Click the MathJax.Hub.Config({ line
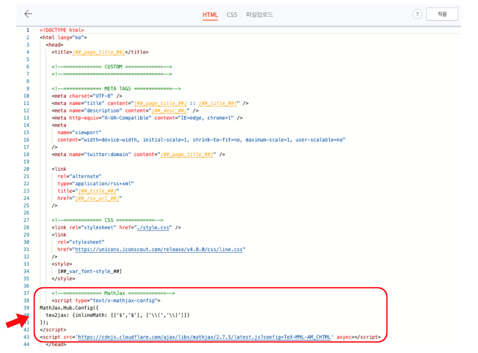The height and width of the screenshot is (353, 478). click(69, 308)
